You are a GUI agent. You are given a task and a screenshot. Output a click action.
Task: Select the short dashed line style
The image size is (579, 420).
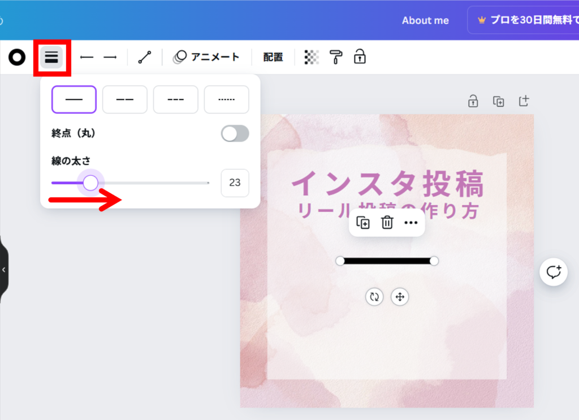click(176, 99)
